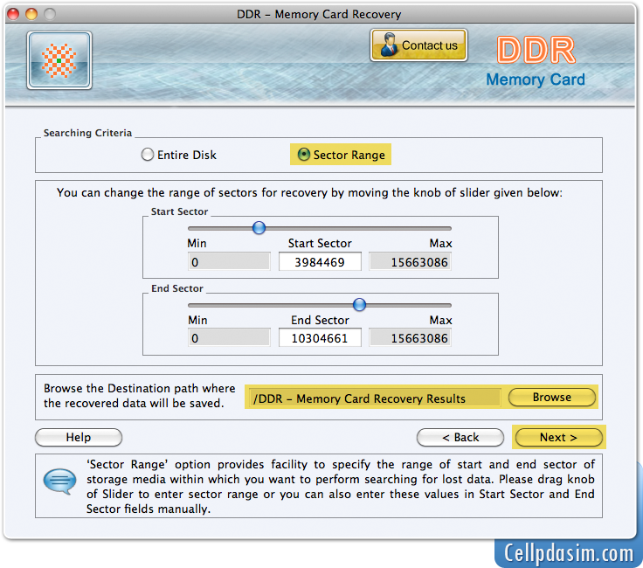Screen dimensions: 643x568
Task: Click the slider instruction text line
Action: point(309,192)
